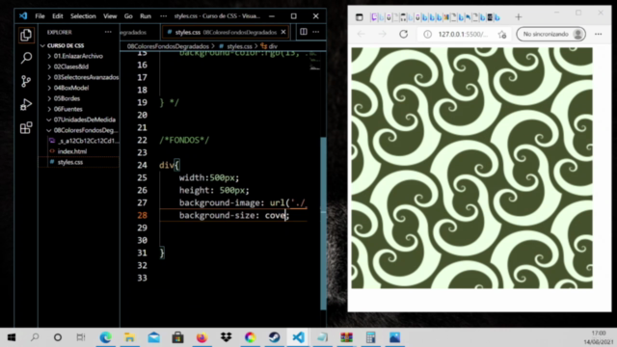
Task: View site information icon in address bar
Action: (427, 35)
